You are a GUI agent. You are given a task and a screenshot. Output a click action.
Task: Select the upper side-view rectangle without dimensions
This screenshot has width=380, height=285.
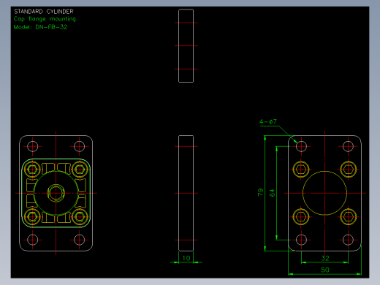pyautogui.click(x=186, y=46)
